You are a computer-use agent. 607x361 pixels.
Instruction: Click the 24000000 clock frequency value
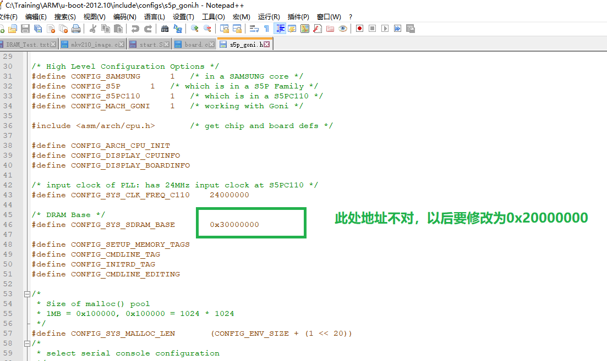229,195
